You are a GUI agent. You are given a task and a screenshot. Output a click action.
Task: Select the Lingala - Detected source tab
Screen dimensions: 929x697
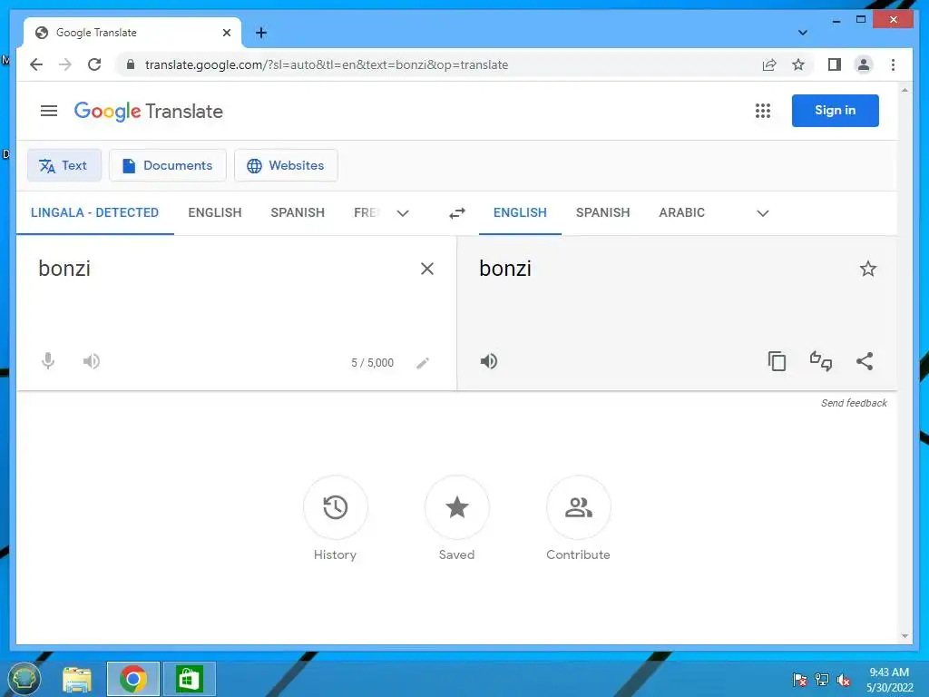94,212
